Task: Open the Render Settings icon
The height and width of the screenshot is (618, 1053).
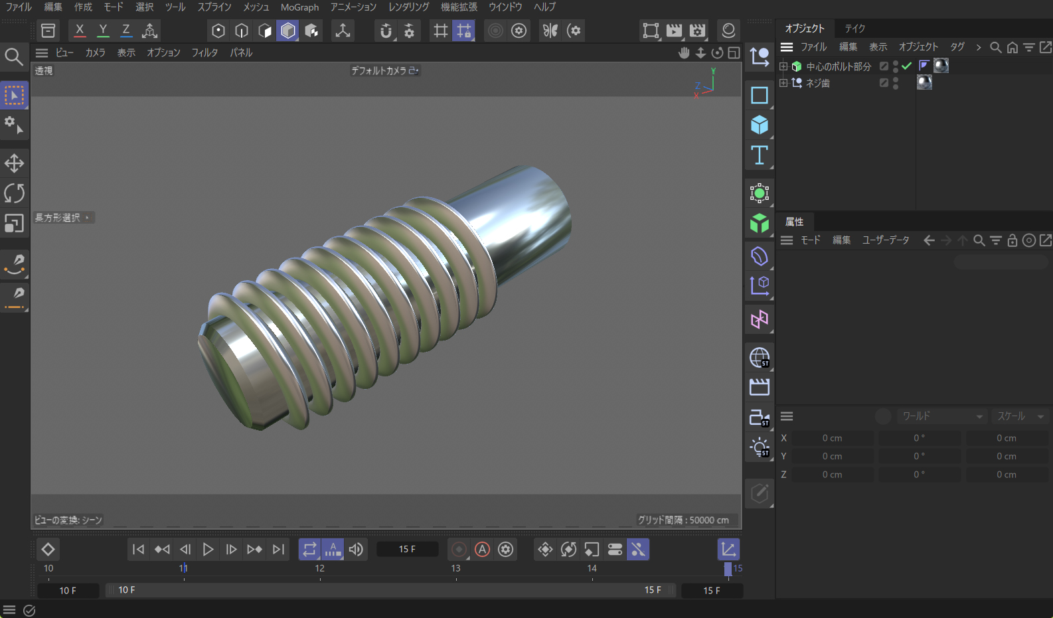Action: pos(697,31)
